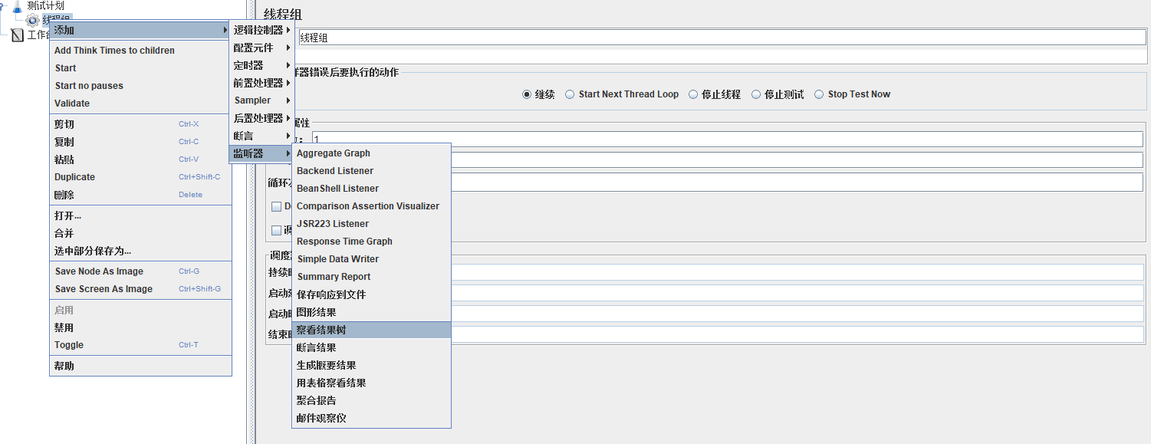Image resolution: width=1151 pixels, height=444 pixels.
Task: Open the 添加 context menu entry
Action: click(140, 30)
